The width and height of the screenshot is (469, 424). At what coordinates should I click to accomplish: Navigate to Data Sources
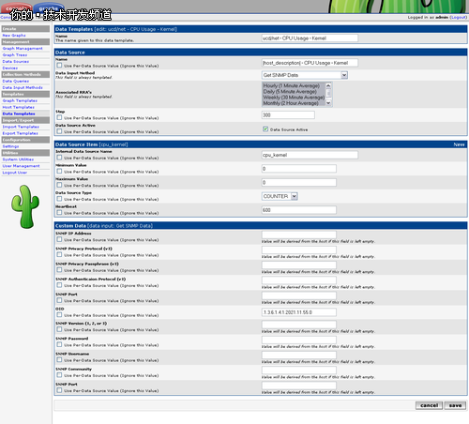[16, 62]
